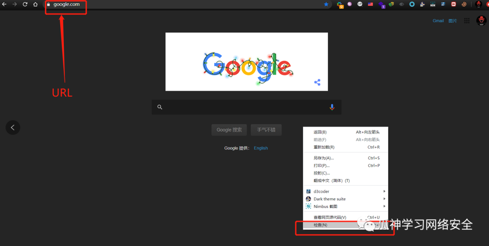489x246 pixels.
Task: Choose 另存为(A)... in context menu
Action: click(345, 158)
